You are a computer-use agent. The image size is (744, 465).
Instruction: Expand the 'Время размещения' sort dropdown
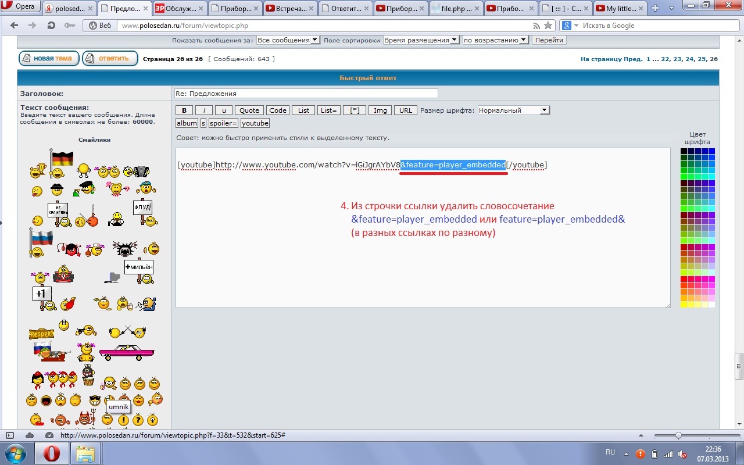pos(420,40)
